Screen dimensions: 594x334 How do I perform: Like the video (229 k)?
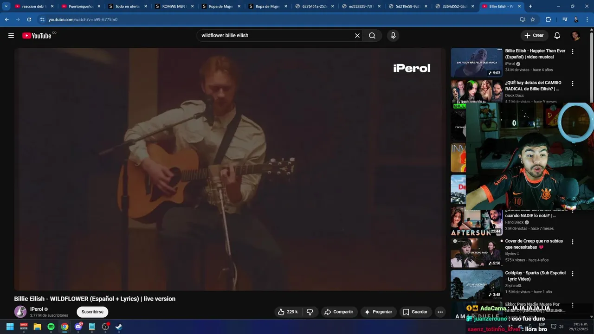click(288, 312)
